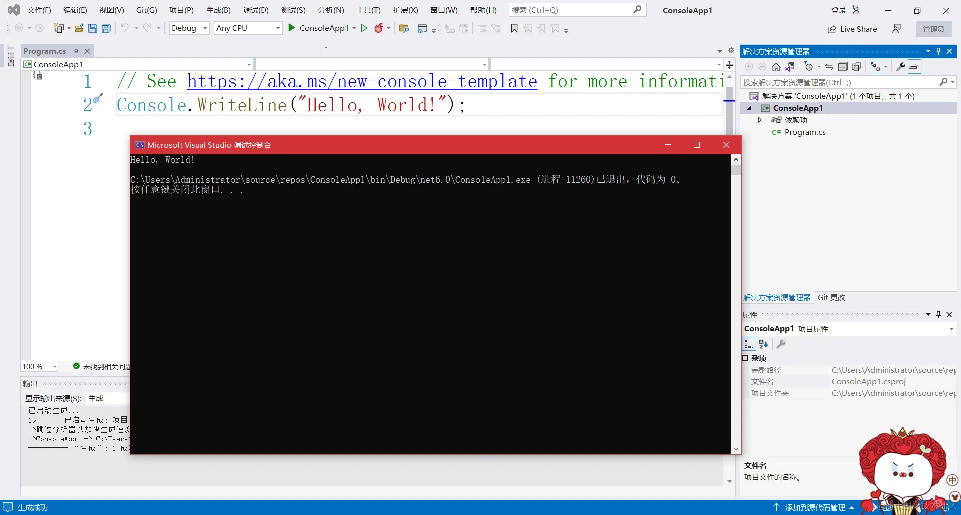
Task: Click the find in files folder-search icon
Action: (404, 28)
